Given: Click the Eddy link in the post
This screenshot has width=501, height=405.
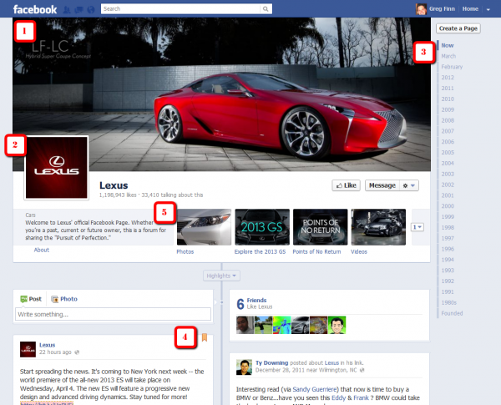Looking at the screenshot, I should 338,398.
